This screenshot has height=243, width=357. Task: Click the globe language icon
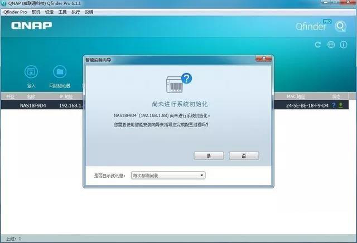coord(331,45)
